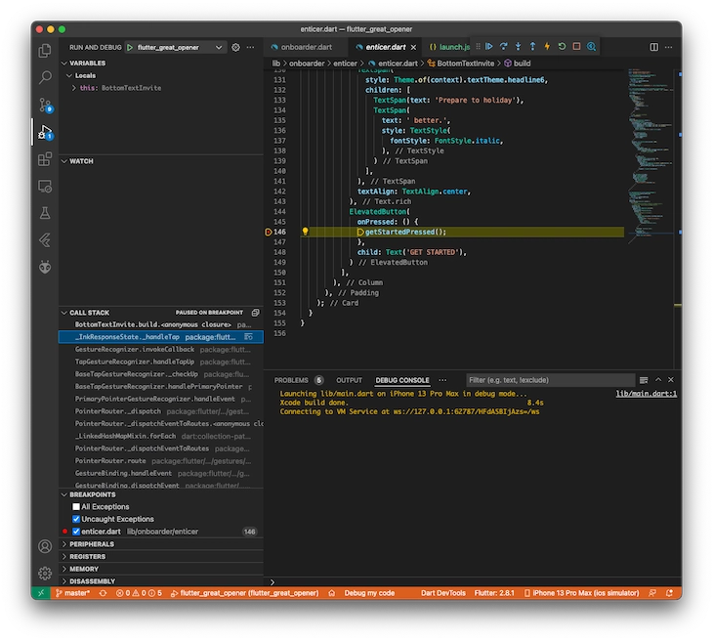713x641 pixels.
Task: Click Dart DevTools in the status bar
Action: [x=442, y=593]
